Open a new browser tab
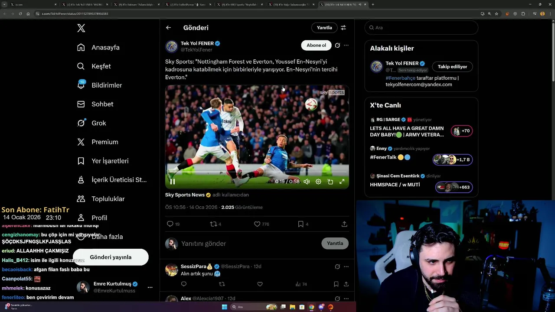 click(x=373, y=4)
